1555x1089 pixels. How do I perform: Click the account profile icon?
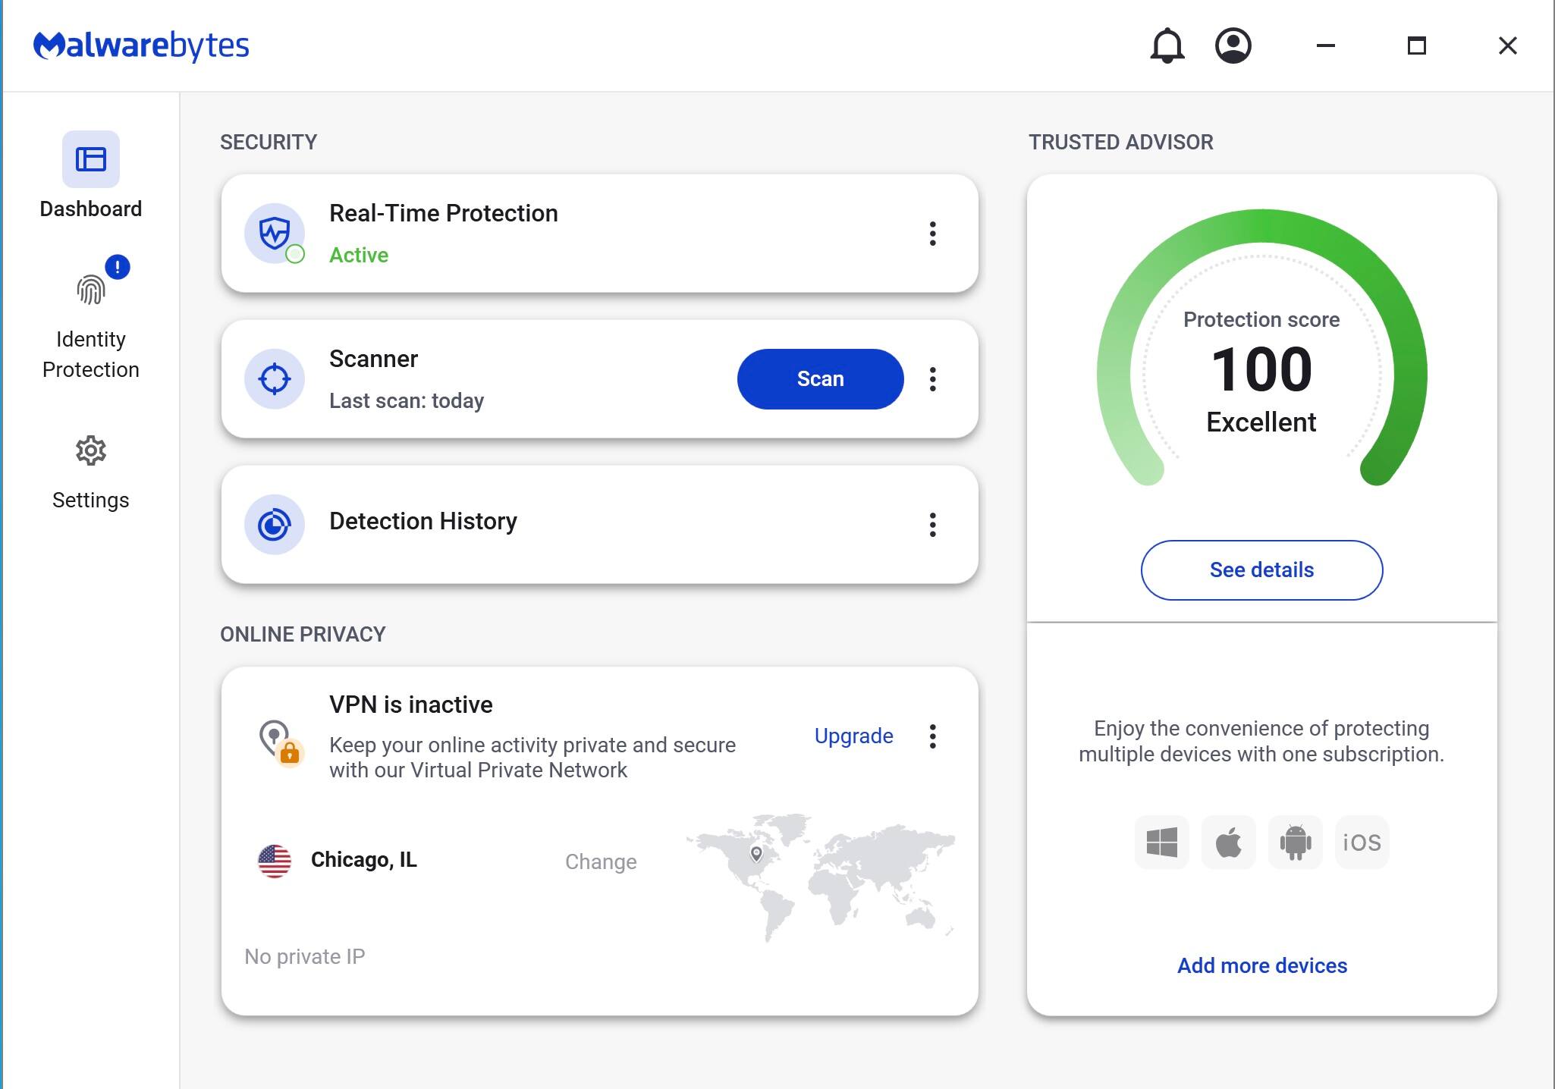(1233, 46)
